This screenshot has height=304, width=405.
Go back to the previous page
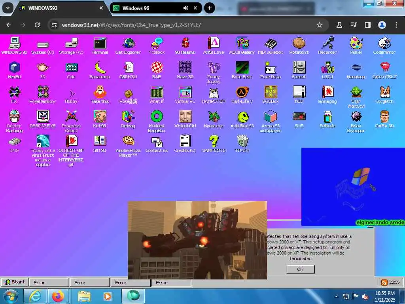click(9, 25)
